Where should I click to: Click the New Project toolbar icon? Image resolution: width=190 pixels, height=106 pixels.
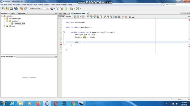click(7, 9)
